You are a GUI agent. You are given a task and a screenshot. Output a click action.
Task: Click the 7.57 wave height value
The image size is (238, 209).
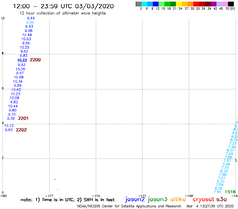227,161
